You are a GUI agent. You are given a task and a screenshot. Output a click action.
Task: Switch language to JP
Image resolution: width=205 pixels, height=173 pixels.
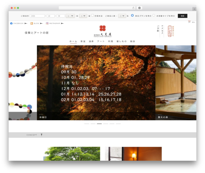click(189, 22)
